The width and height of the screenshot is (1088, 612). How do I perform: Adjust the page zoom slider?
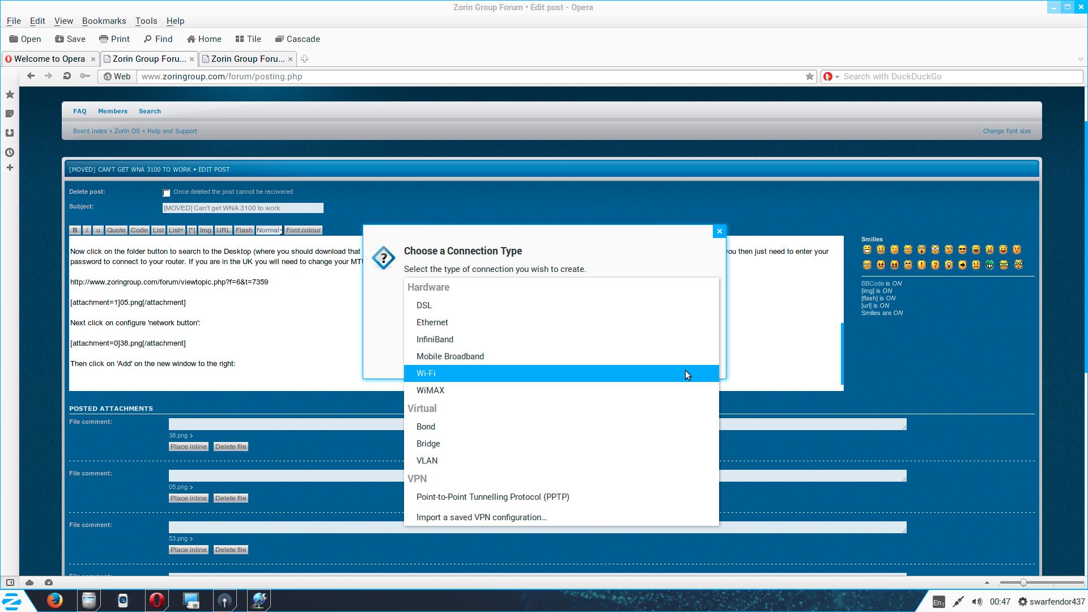click(1023, 583)
